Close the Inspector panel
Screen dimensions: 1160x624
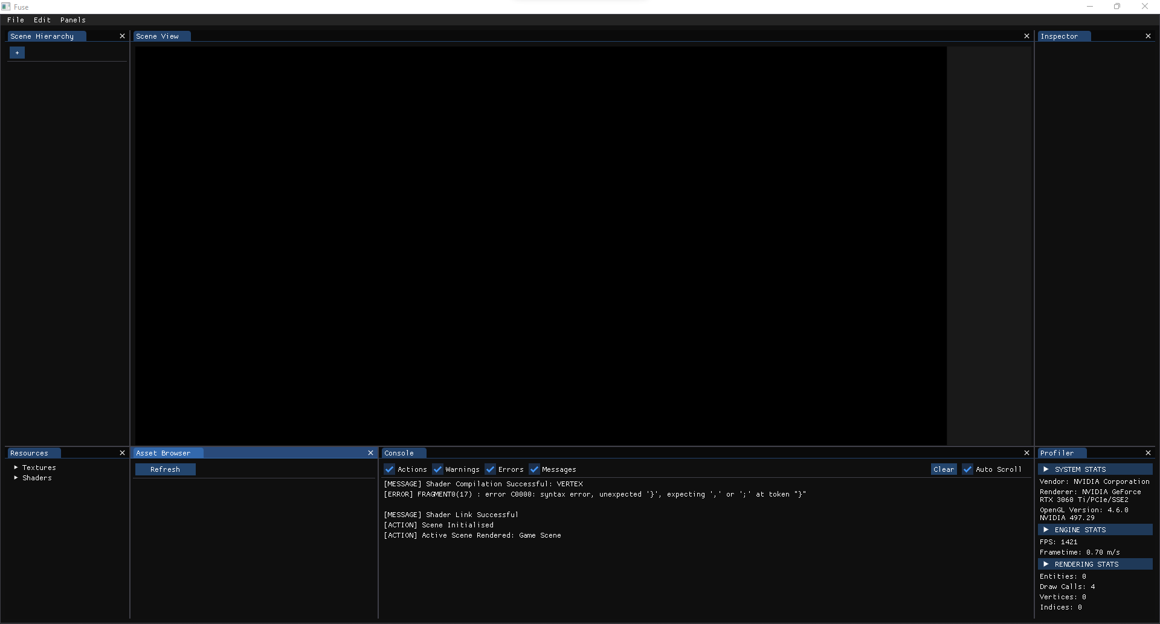click(1148, 36)
